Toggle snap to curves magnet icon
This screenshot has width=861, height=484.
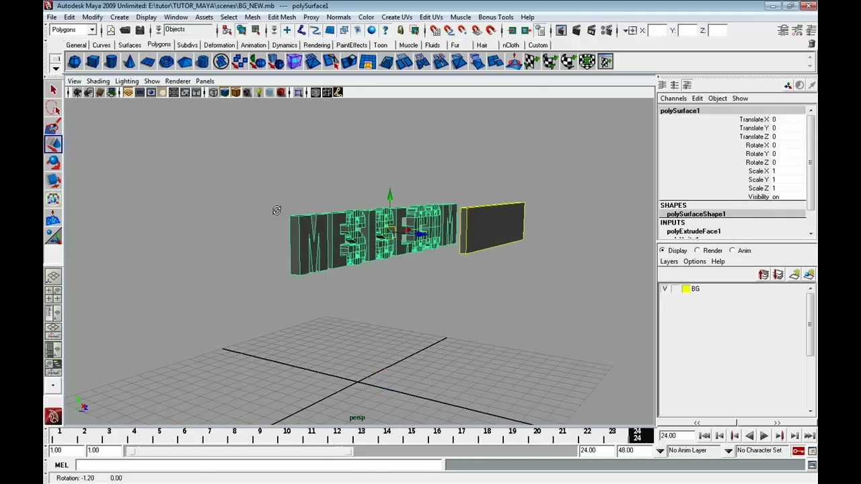coord(449,30)
